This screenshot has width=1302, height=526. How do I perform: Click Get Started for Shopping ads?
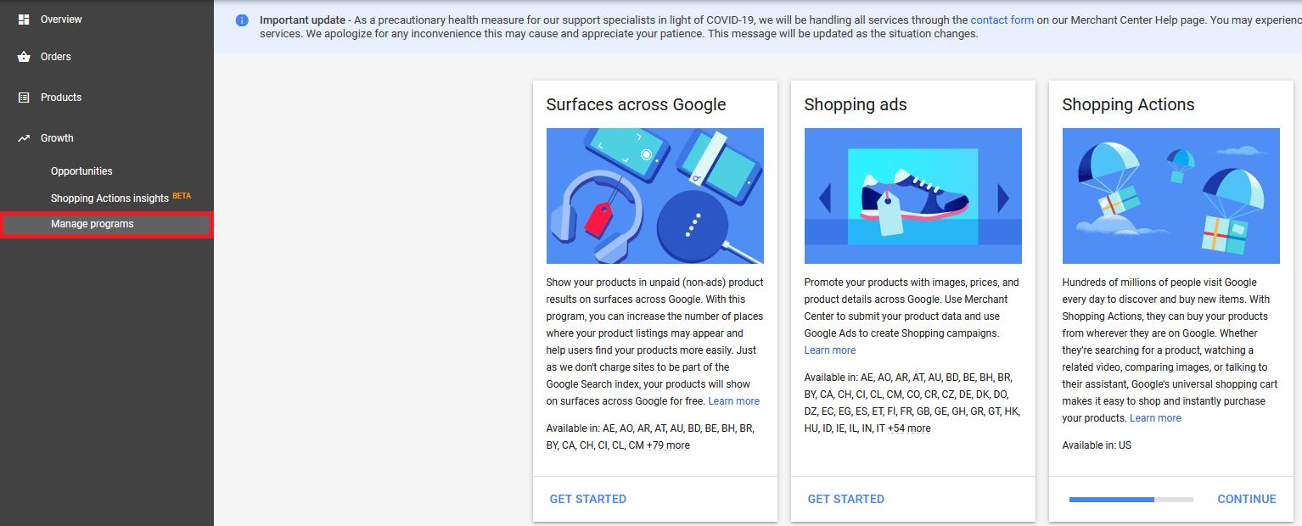tap(846, 499)
